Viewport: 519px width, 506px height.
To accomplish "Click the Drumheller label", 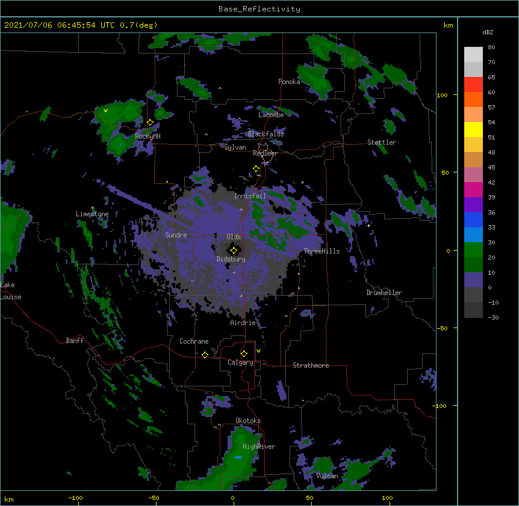I will pos(384,293).
